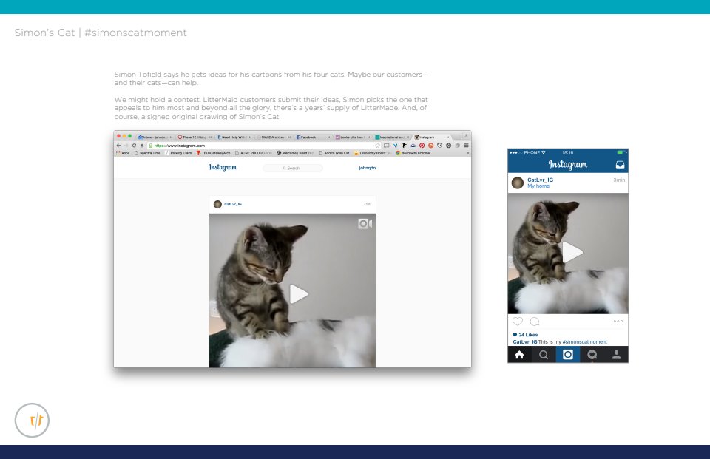
Task: Switch to the Inbox browser tab
Action: [x=155, y=137]
